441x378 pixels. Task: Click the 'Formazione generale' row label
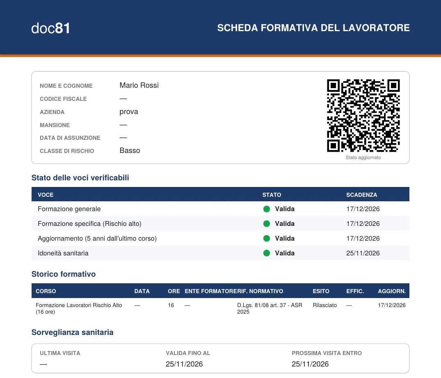69,209
